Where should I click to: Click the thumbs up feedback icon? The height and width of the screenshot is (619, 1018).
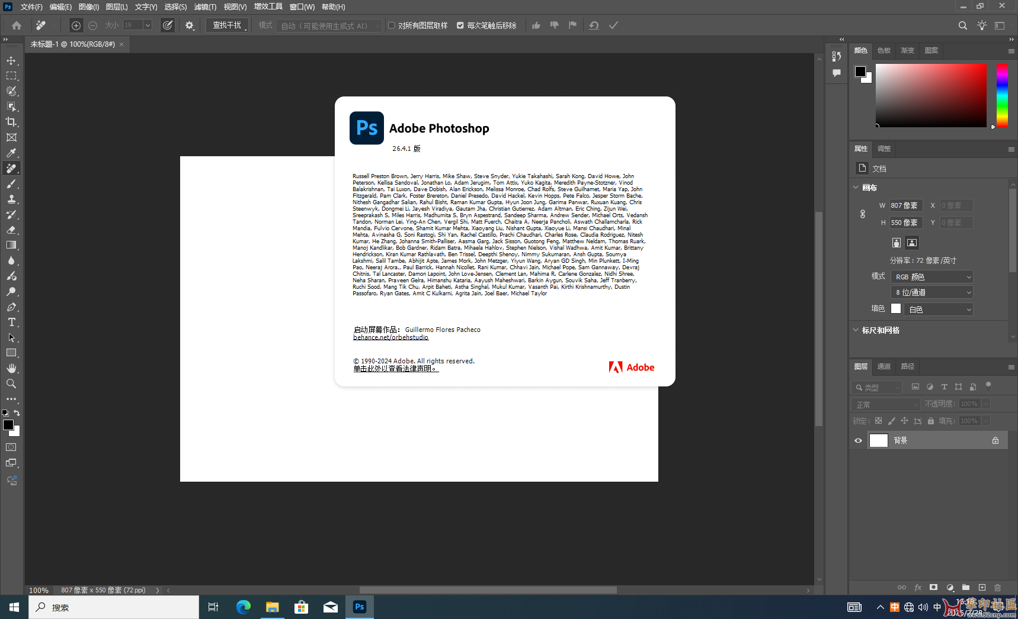[536, 25]
